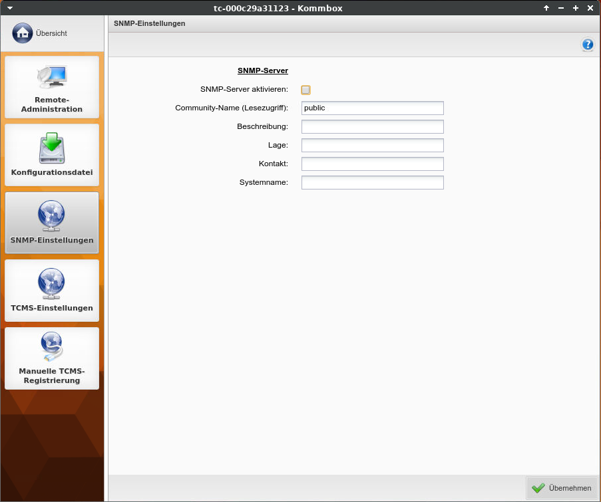Click the Übersicht label text
The image size is (601, 502).
(x=51, y=33)
